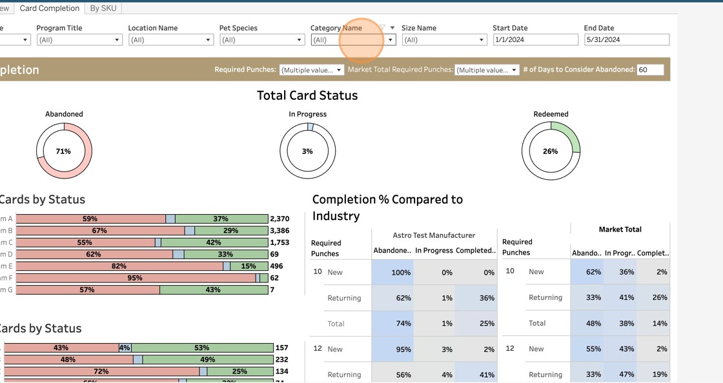Click the In Progress donut chart
The height and width of the screenshot is (383, 723).
click(x=307, y=152)
